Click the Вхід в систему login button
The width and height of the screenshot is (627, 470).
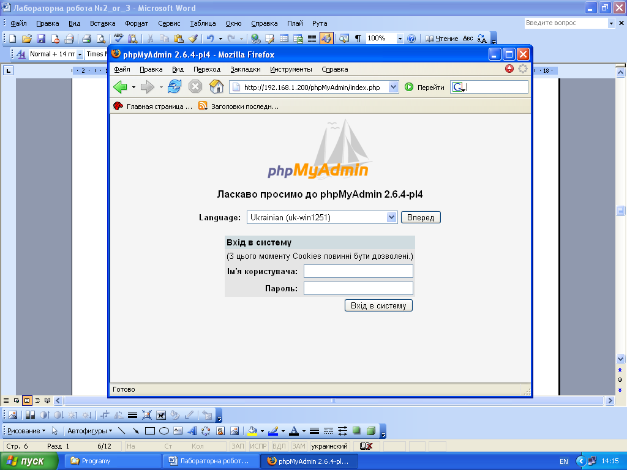pyautogui.click(x=378, y=305)
